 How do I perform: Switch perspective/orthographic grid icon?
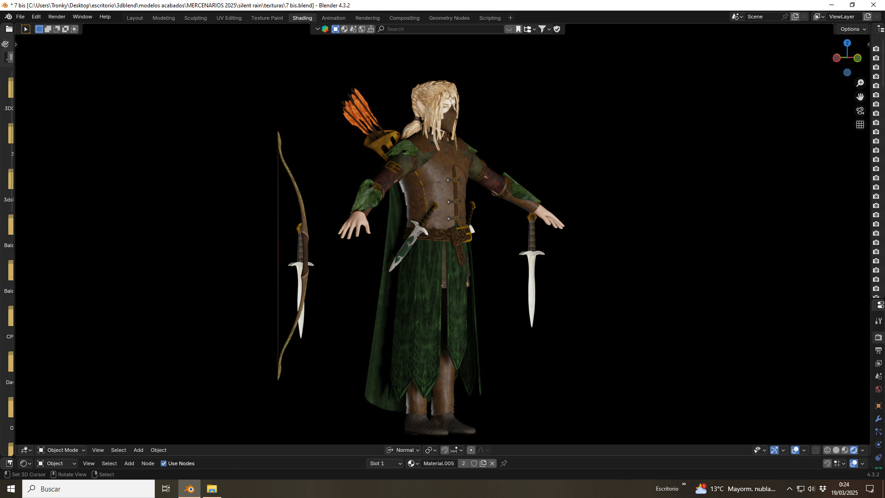[860, 125]
